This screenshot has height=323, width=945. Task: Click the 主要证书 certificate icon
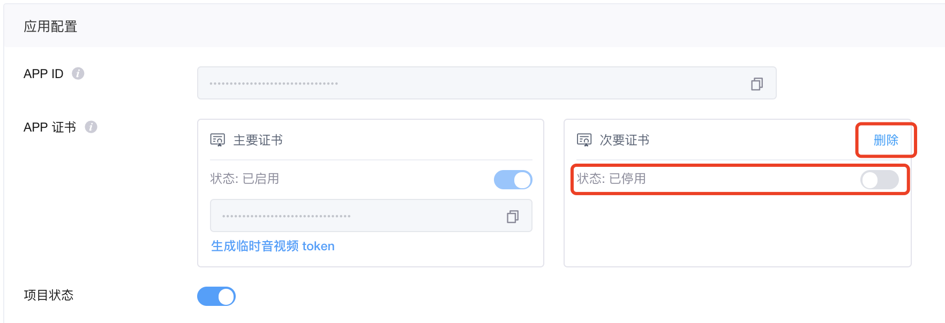click(217, 140)
